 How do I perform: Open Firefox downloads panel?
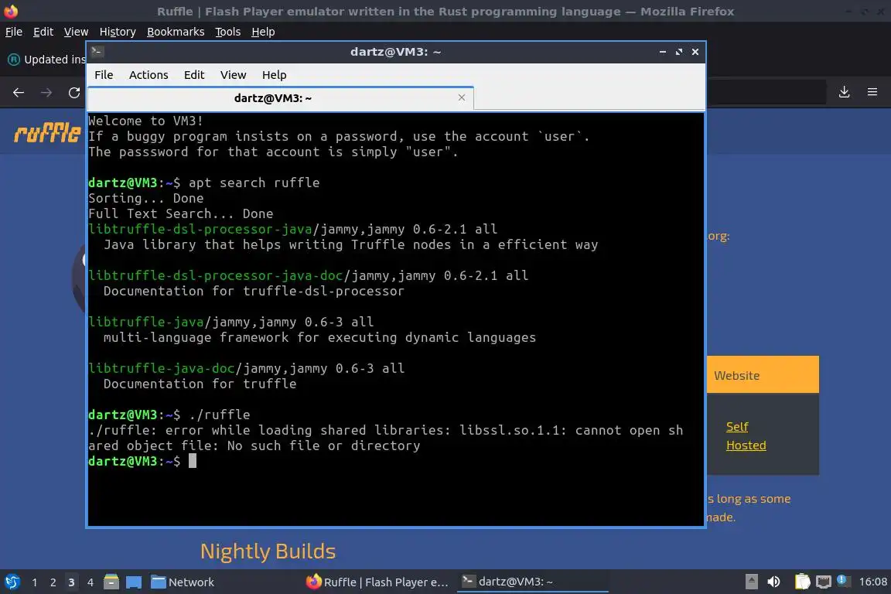pos(845,91)
